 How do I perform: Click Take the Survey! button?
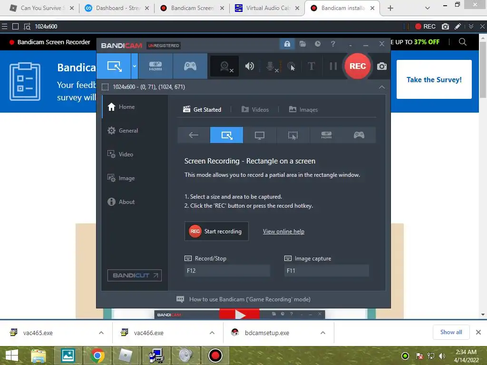pyautogui.click(x=434, y=79)
